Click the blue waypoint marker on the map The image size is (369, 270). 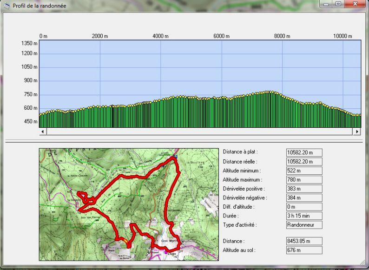[x=175, y=157]
